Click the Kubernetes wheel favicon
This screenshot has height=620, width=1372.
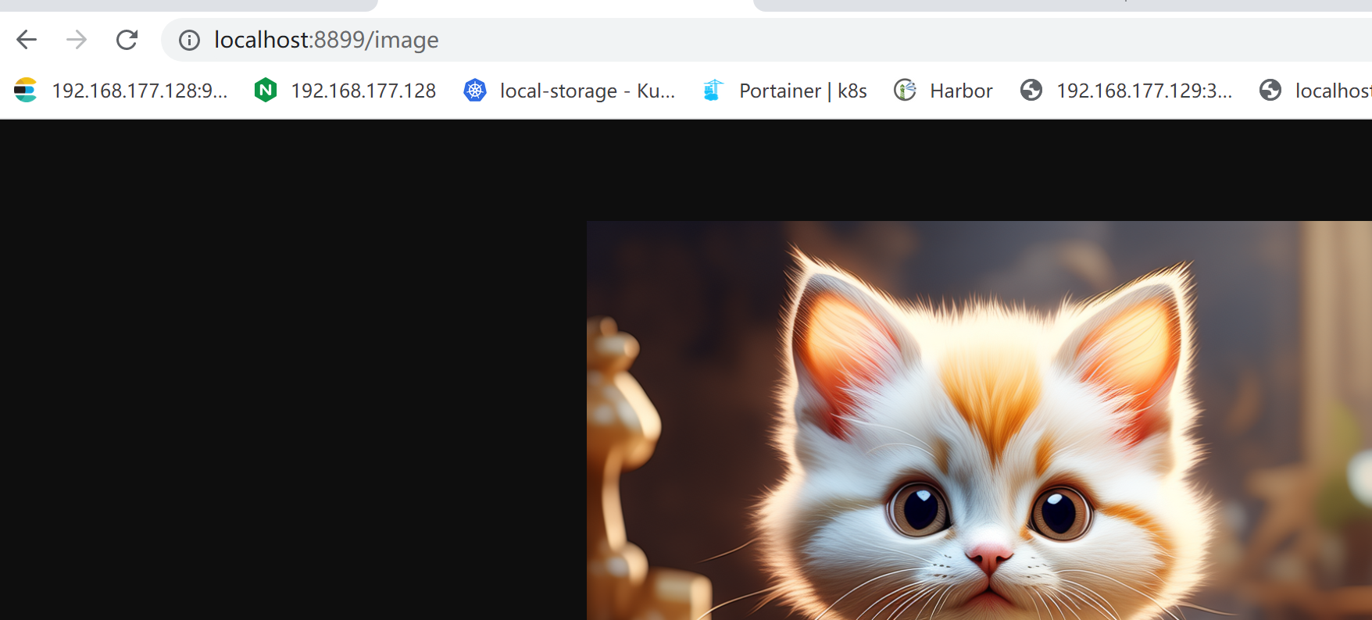pos(475,91)
